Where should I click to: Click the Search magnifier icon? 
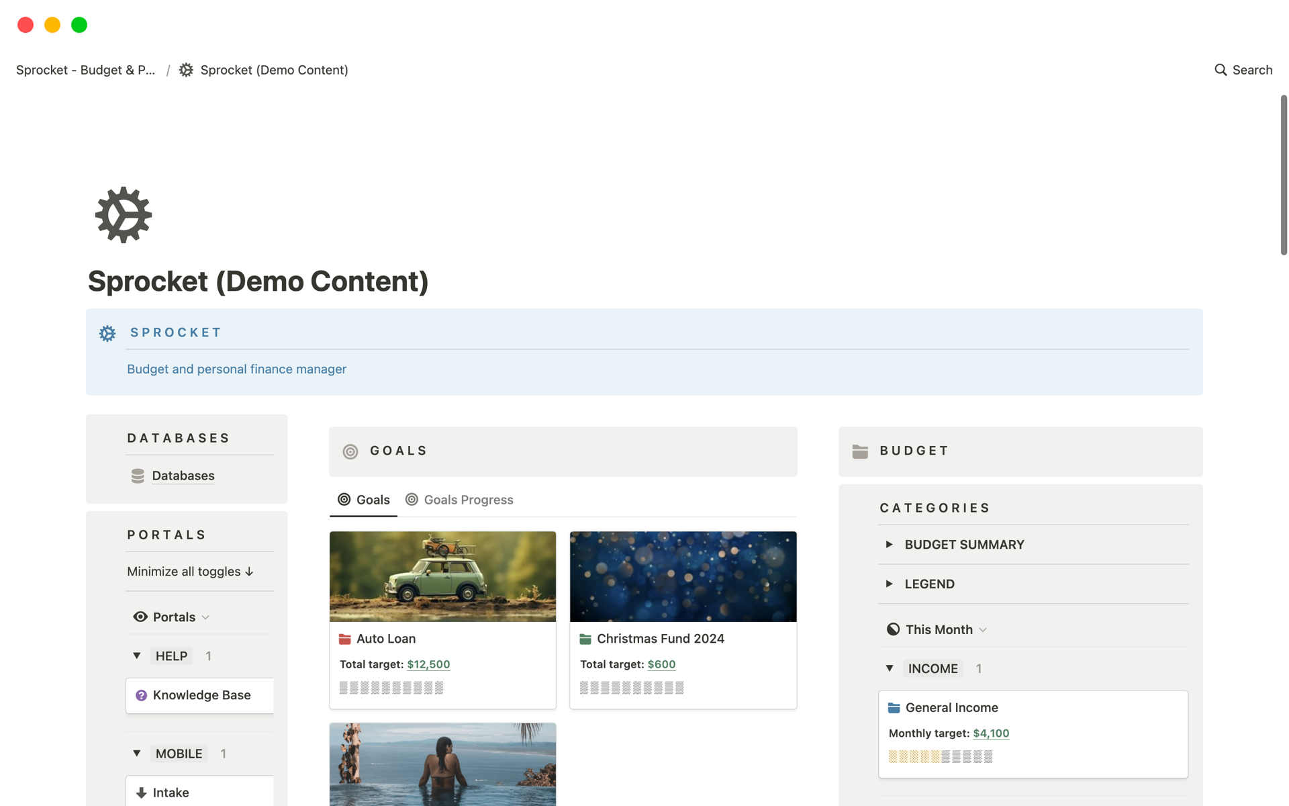coord(1221,70)
